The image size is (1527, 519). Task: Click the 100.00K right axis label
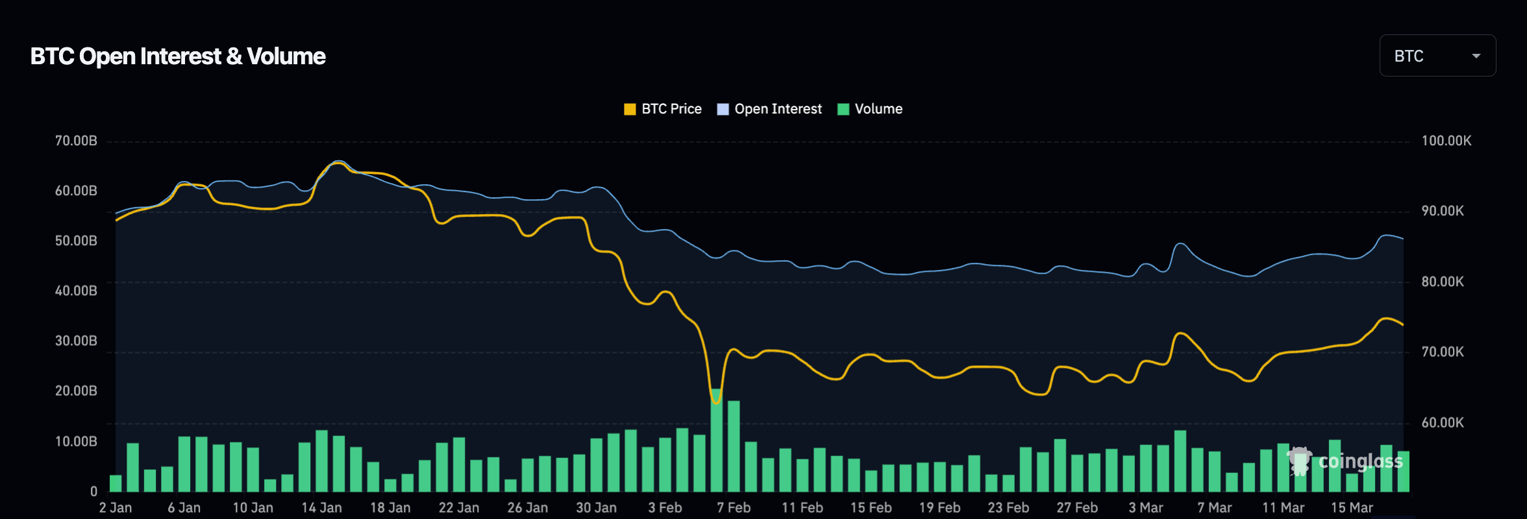(1446, 141)
